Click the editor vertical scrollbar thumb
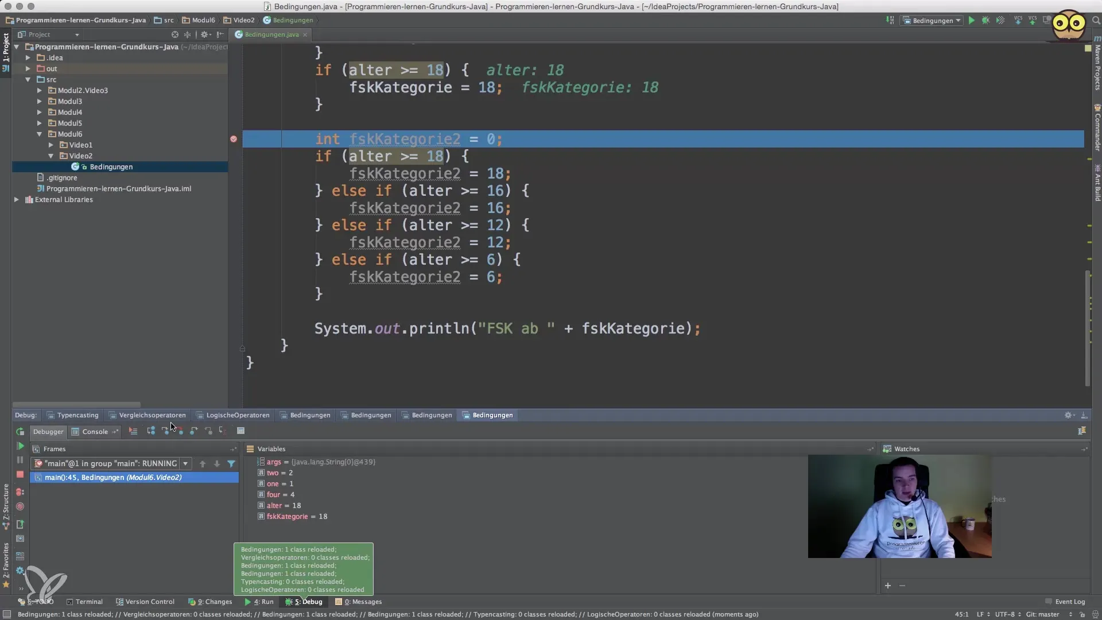 [x=1087, y=327]
